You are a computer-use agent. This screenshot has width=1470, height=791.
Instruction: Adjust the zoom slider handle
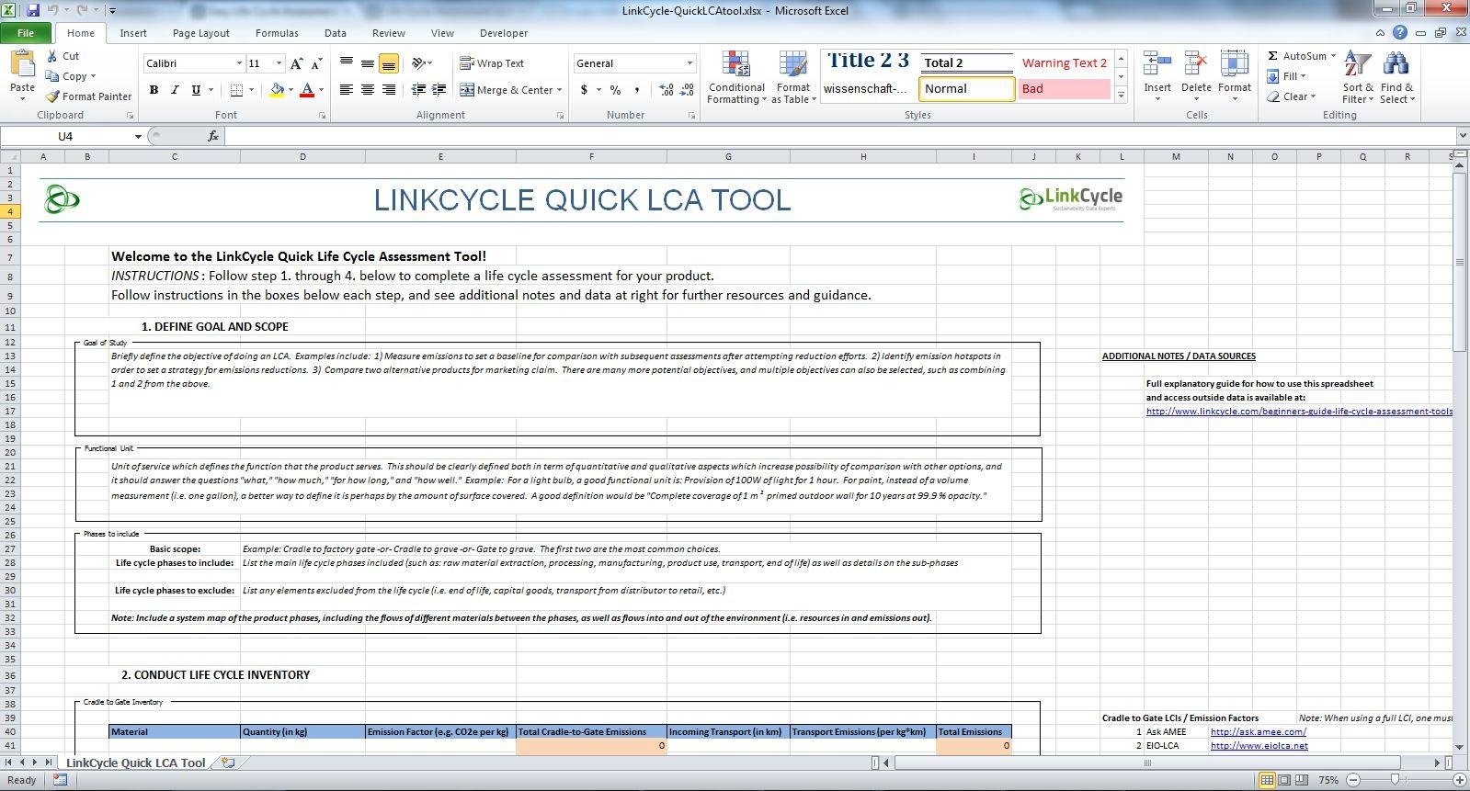[x=1395, y=780]
